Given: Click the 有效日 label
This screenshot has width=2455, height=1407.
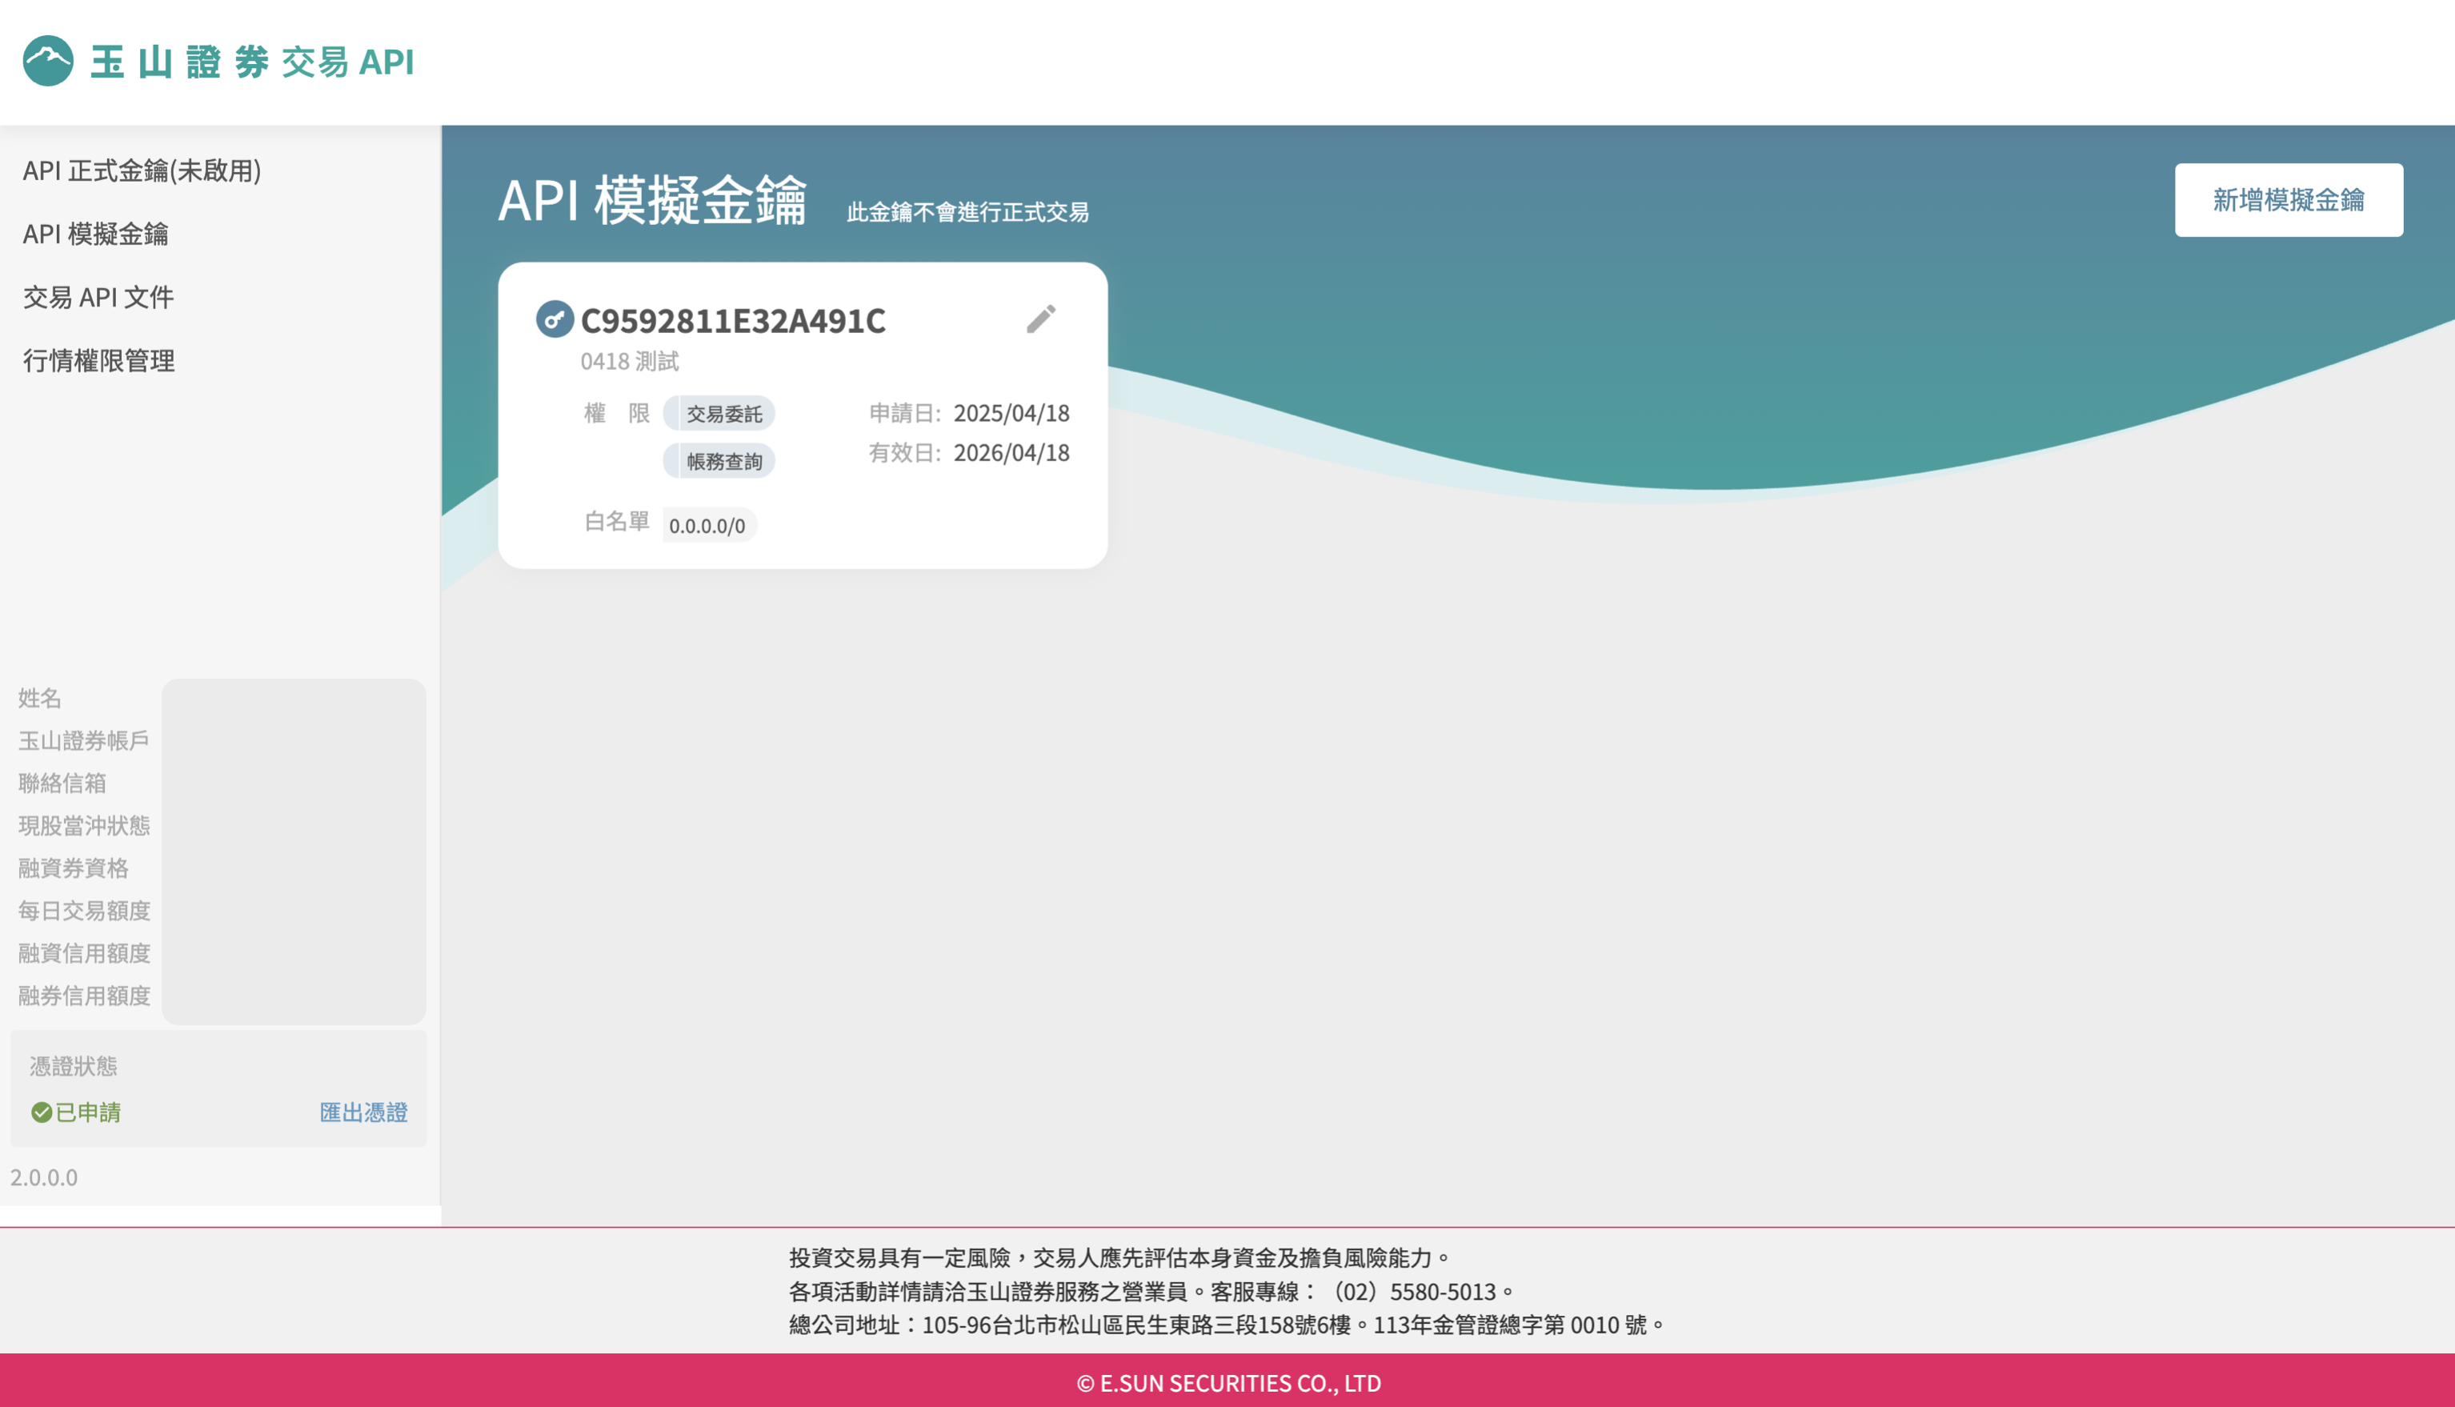Looking at the screenshot, I should point(904,453).
